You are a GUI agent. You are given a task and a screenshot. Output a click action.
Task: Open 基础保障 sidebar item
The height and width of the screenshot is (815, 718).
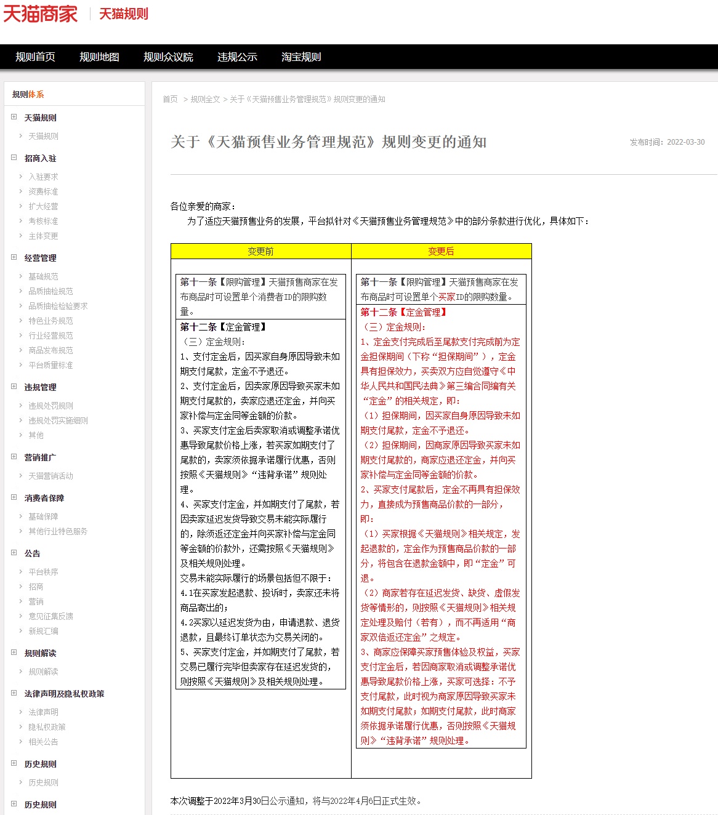[x=43, y=516]
